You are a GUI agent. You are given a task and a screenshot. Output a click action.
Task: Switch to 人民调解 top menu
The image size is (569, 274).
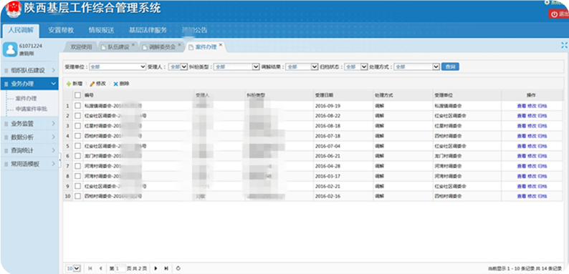21,30
